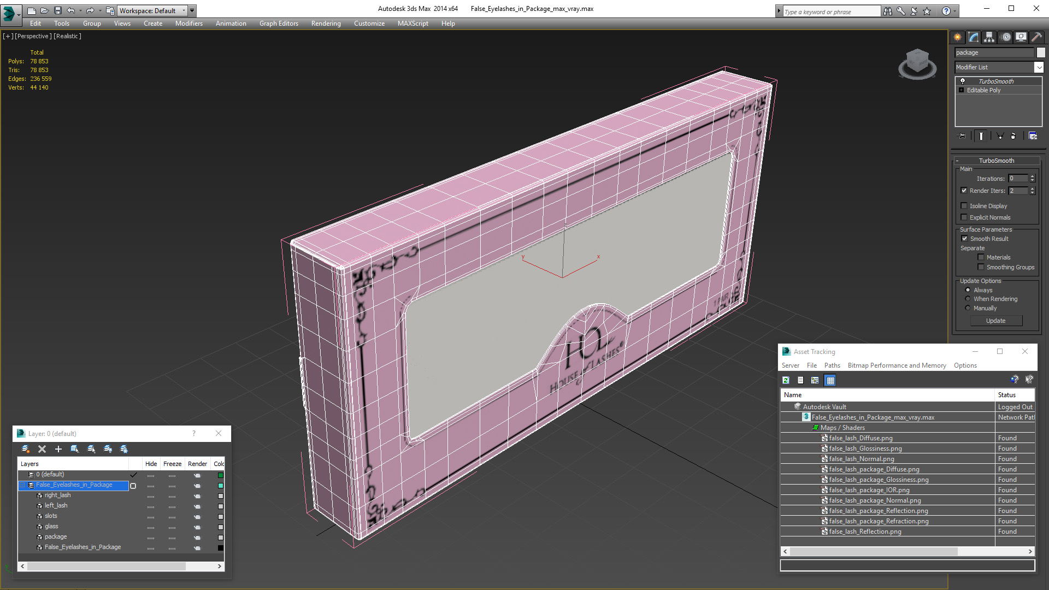The width and height of the screenshot is (1049, 590).
Task: Enable the Explicit Normals checkbox
Action: (x=964, y=217)
